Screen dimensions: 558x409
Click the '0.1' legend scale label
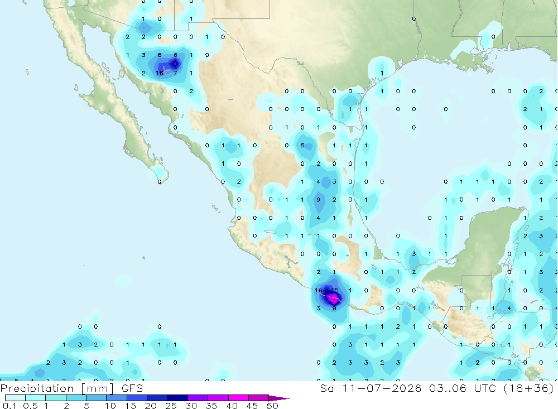point(9,406)
